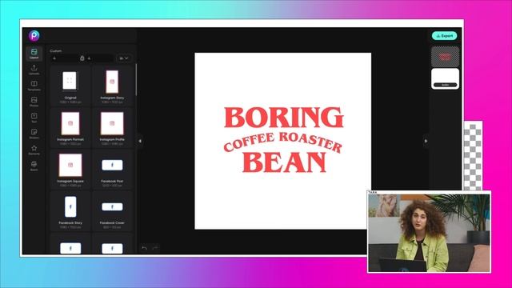Screen dimensions: 512x288
Task: Open the Stickers panel in sidebar
Action: [34, 134]
